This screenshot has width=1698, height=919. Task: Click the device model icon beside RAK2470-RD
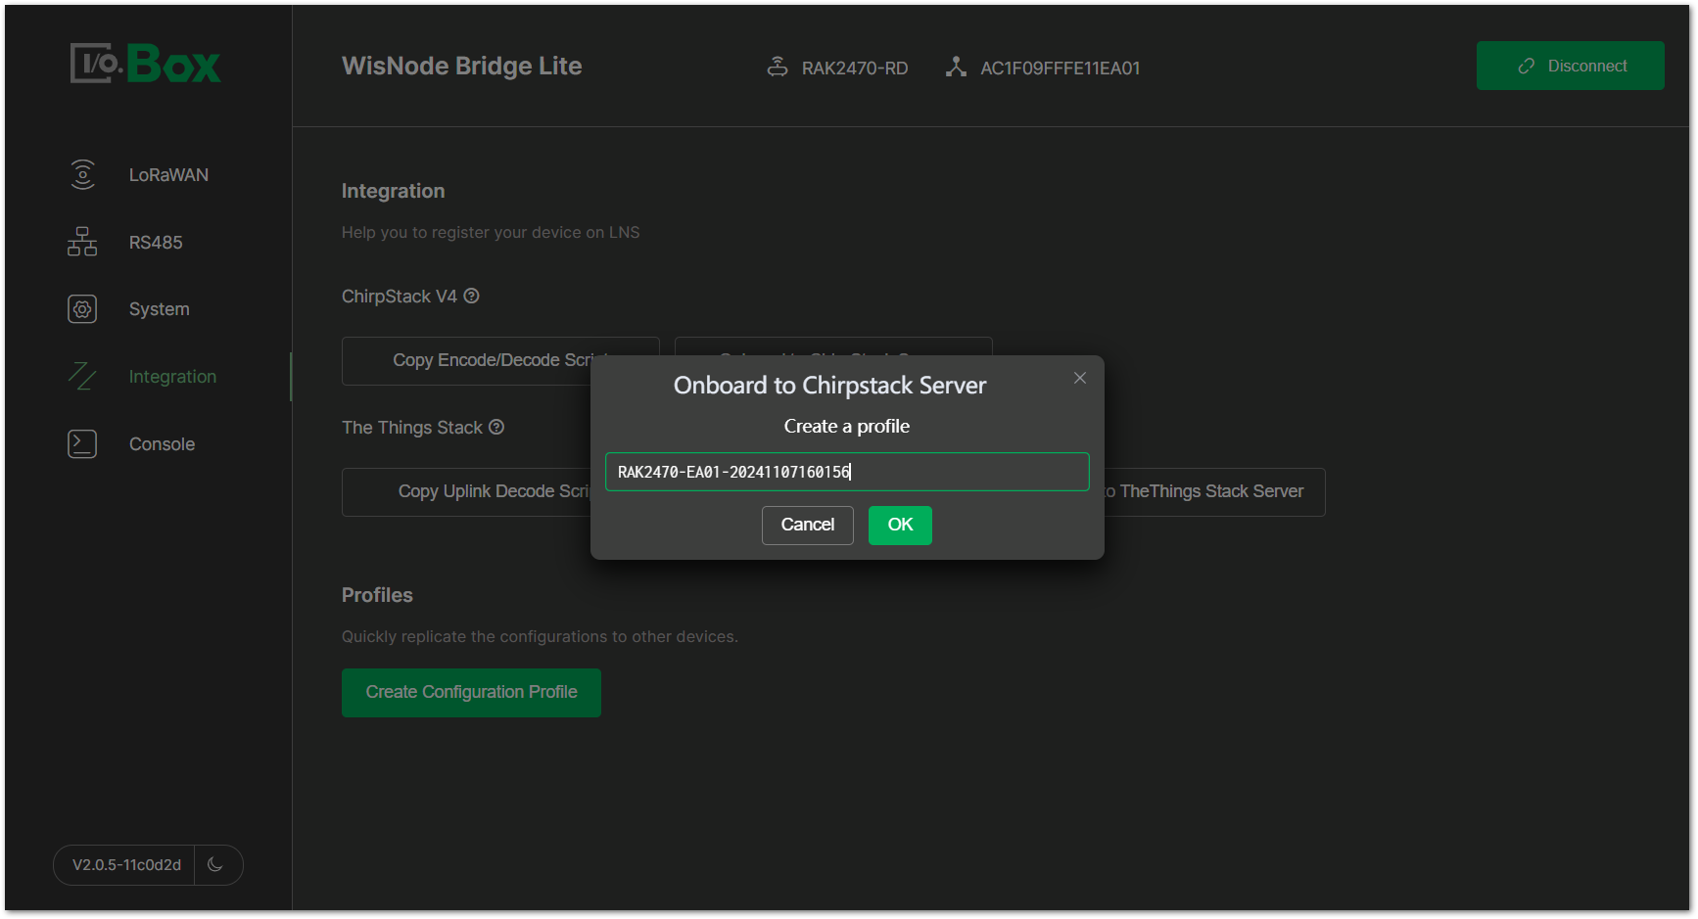coord(778,67)
